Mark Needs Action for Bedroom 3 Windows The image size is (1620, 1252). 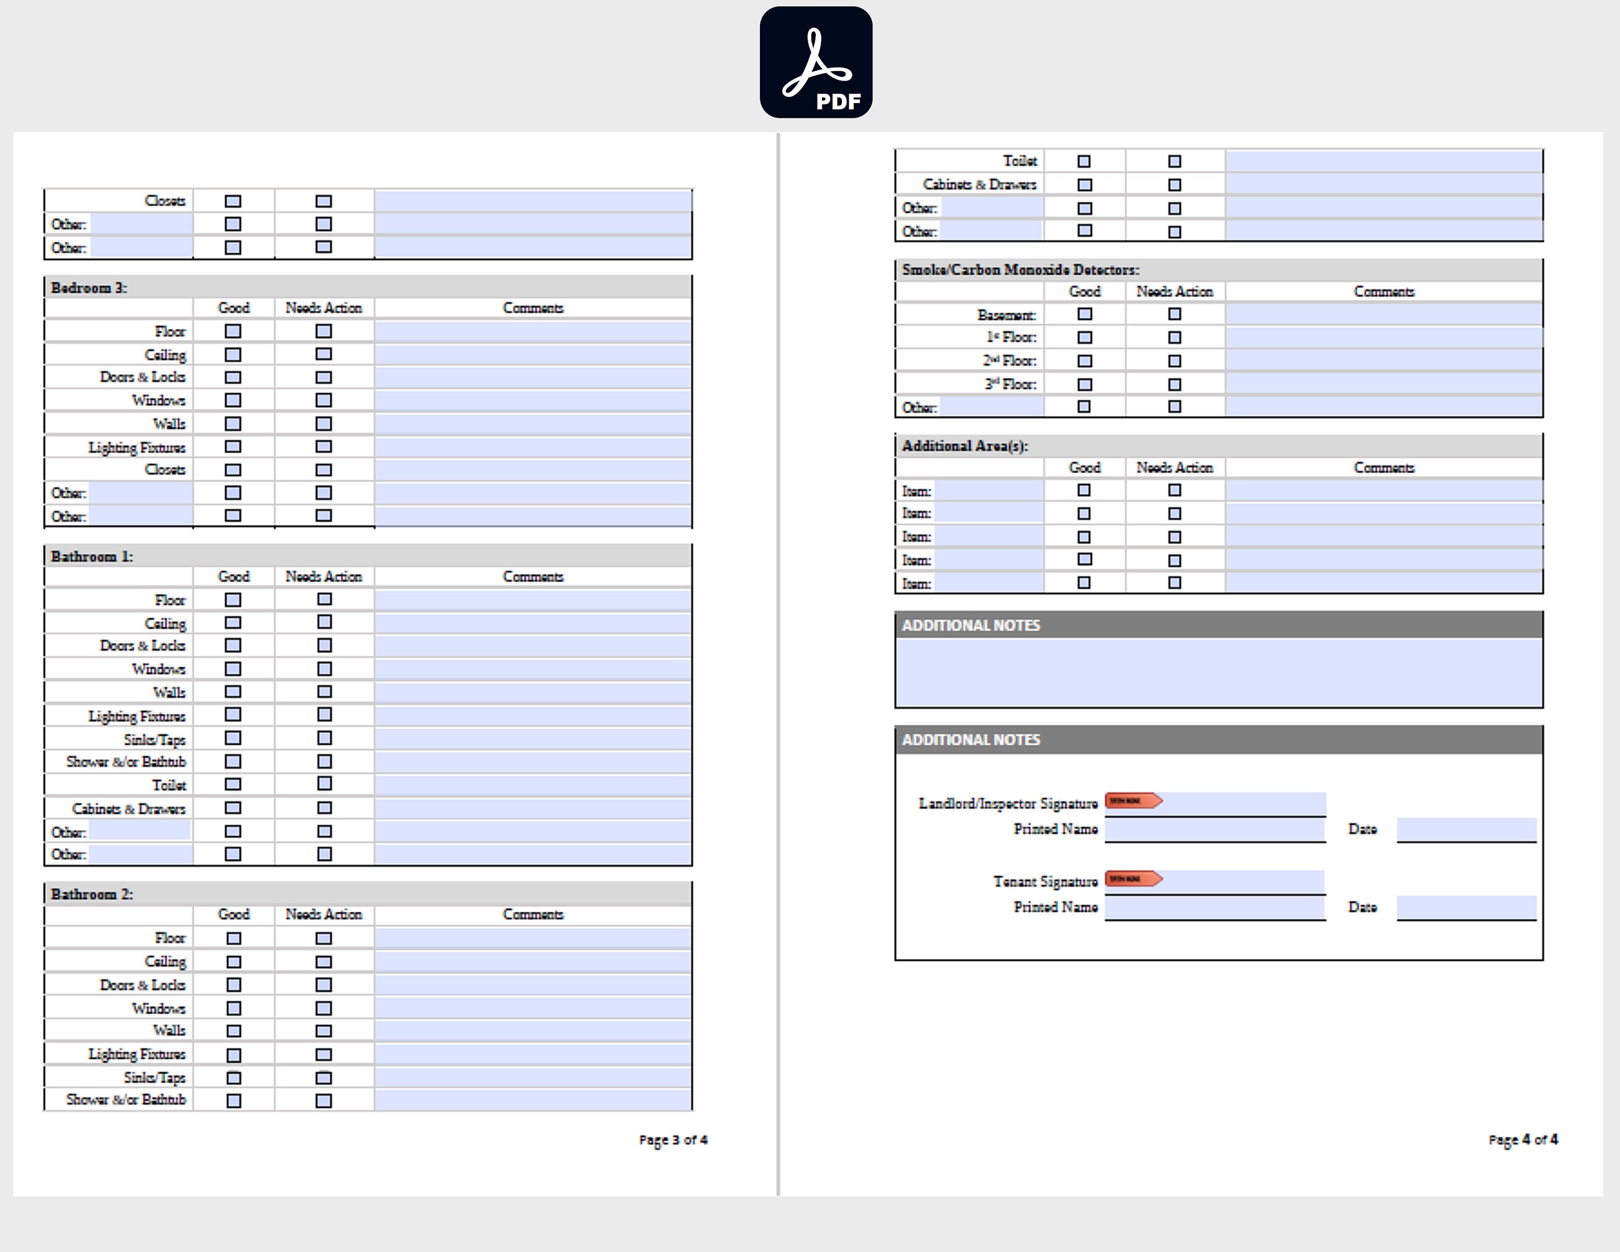[x=323, y=401]
